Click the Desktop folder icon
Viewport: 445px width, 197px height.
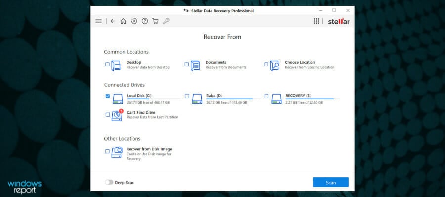pyautogui.click(x=116, y=66)
